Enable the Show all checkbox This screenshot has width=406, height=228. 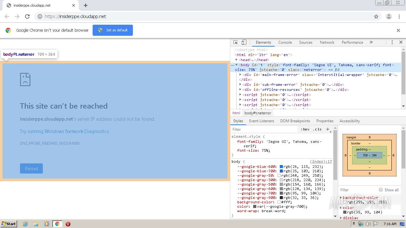381,190
